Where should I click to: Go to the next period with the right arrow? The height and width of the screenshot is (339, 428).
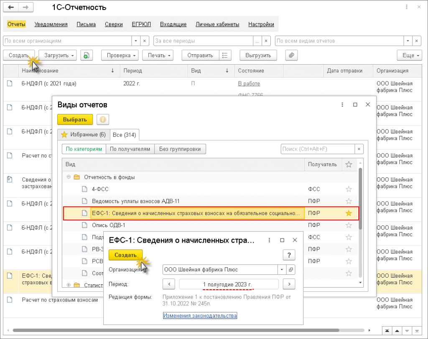[289, 284]
